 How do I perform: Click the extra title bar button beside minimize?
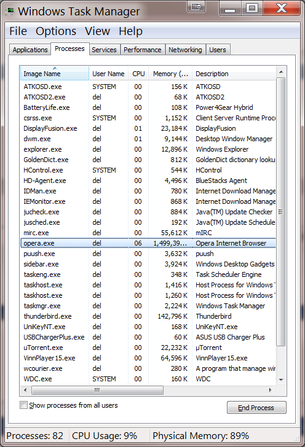pyautogui.click(x=196, y=7)
